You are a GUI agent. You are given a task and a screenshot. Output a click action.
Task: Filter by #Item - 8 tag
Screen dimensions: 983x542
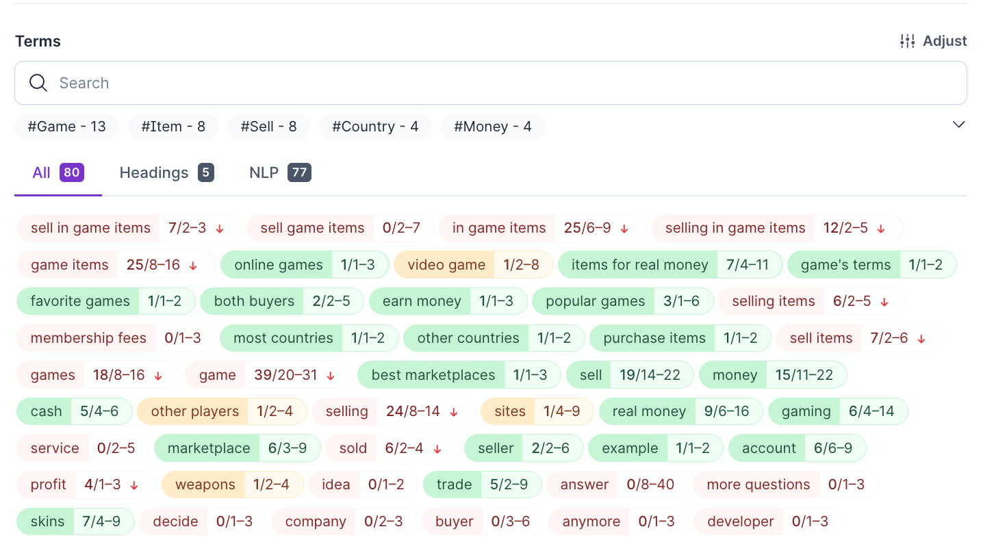click(173, 127)
